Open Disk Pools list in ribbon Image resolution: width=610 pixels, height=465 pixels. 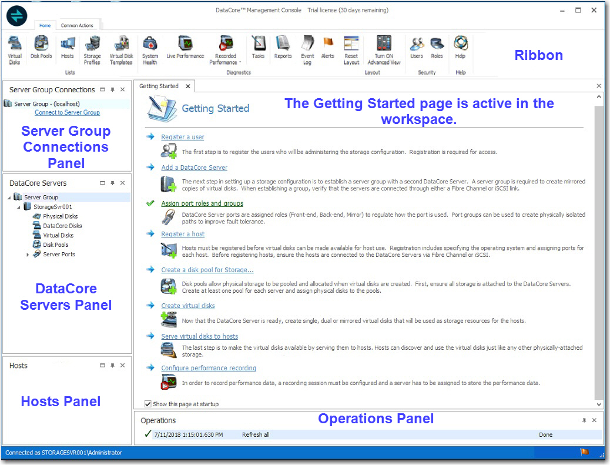tap(41, 48)
